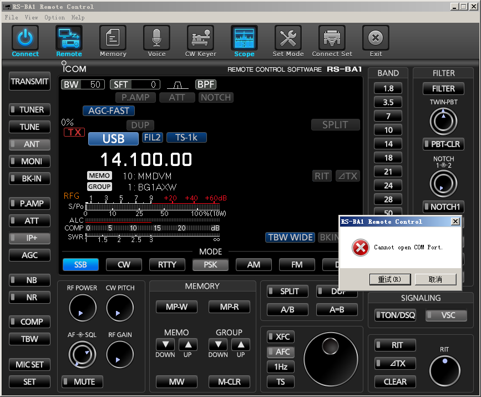
Task: Click the Exit toolbar icon
Action: [376, 38]
